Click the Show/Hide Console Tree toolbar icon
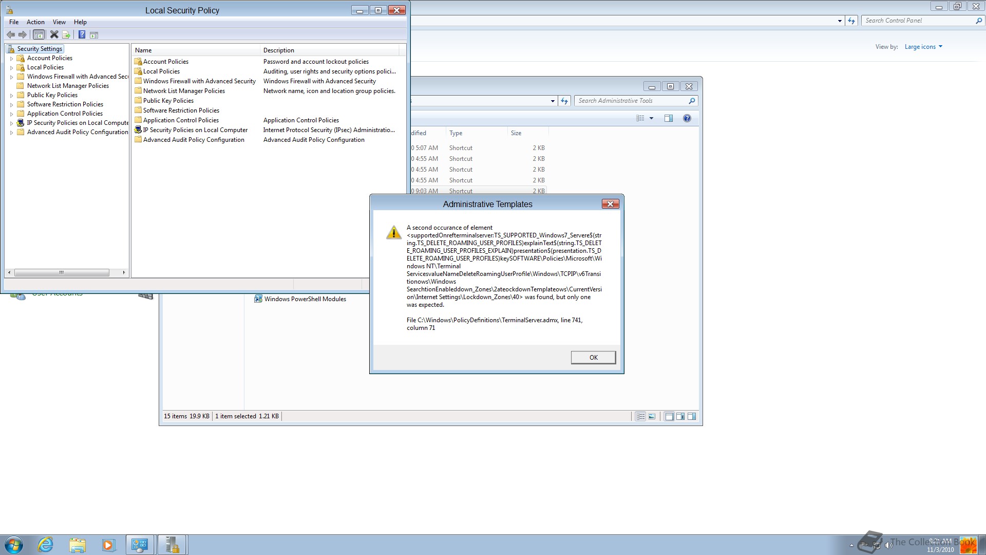986x555 pixels. point(39,35)
